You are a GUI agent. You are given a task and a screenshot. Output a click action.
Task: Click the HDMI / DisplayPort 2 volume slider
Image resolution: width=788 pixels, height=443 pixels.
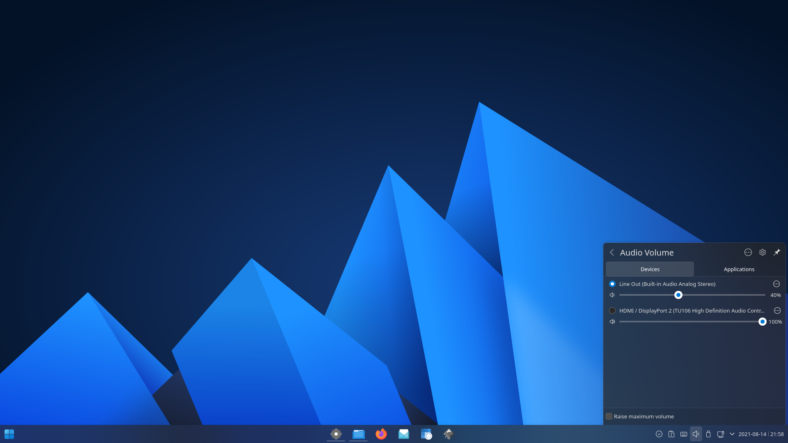point(692,322)
